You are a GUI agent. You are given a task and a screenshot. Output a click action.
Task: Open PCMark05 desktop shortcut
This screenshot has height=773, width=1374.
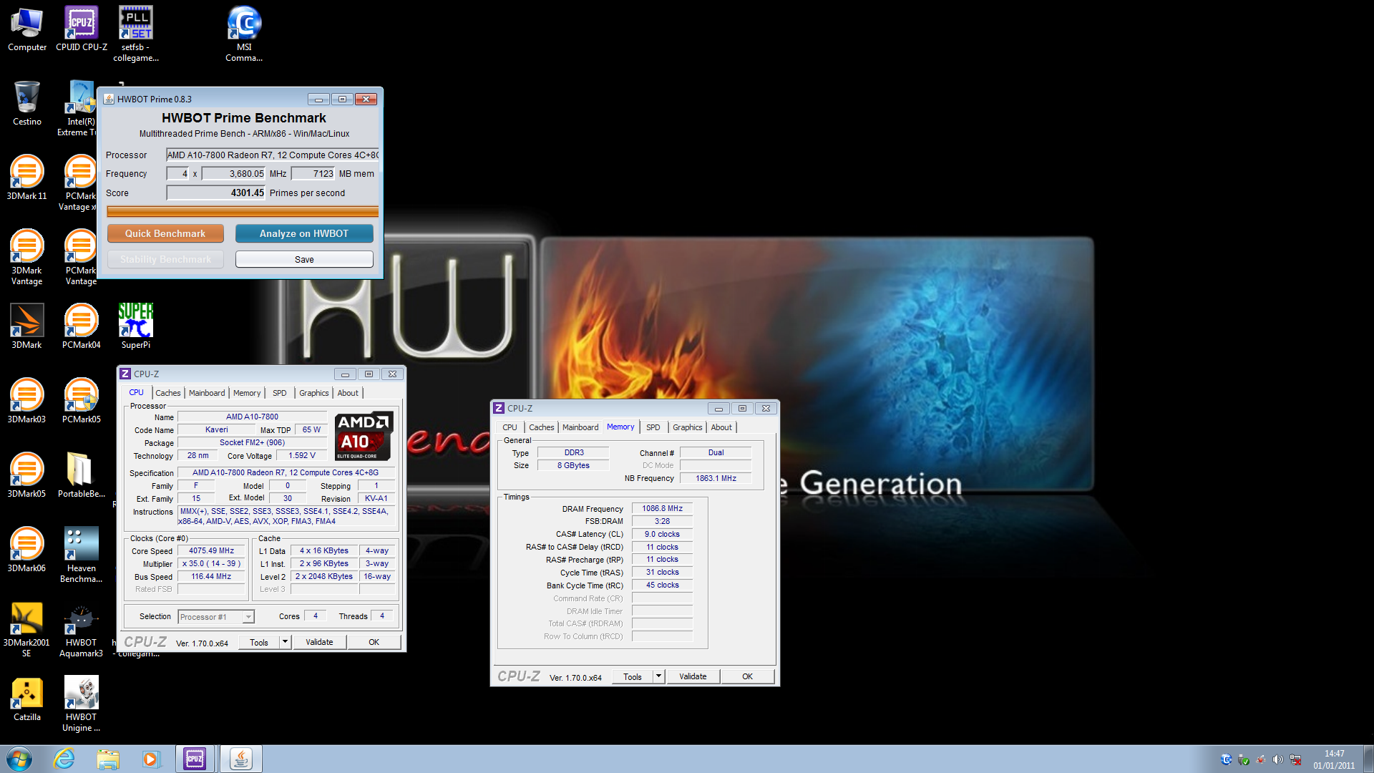coord(82,402)
